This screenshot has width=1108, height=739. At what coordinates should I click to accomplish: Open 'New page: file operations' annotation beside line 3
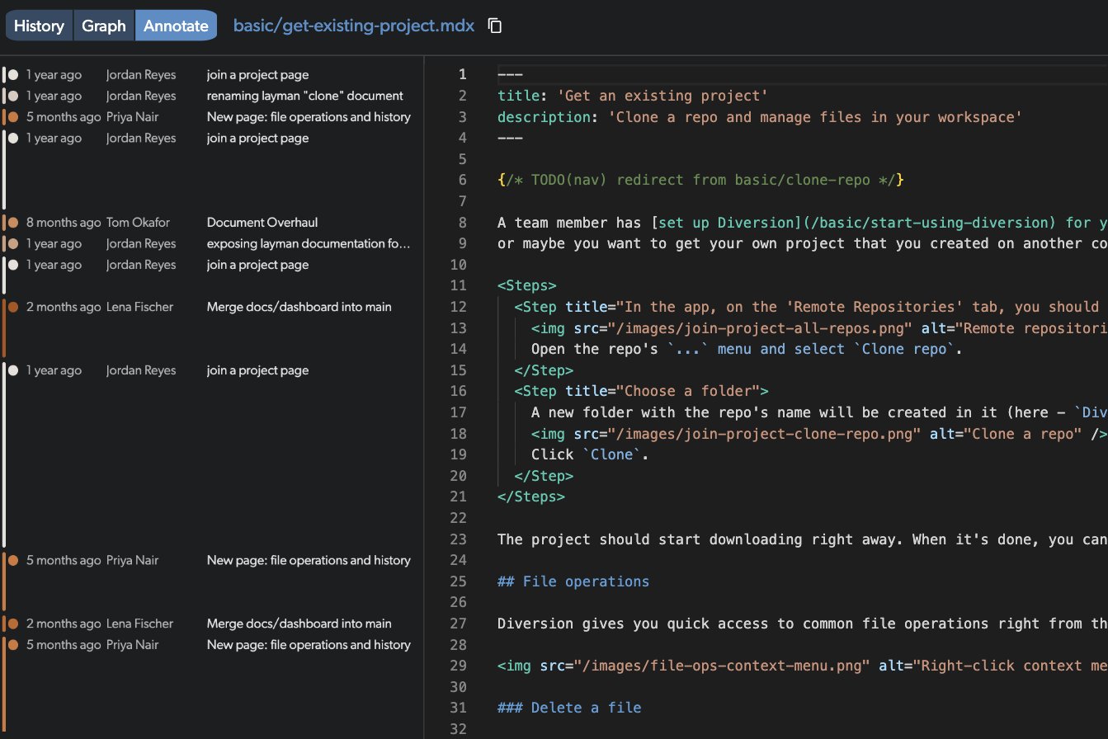pyautogui.click(x=309, y=117)
